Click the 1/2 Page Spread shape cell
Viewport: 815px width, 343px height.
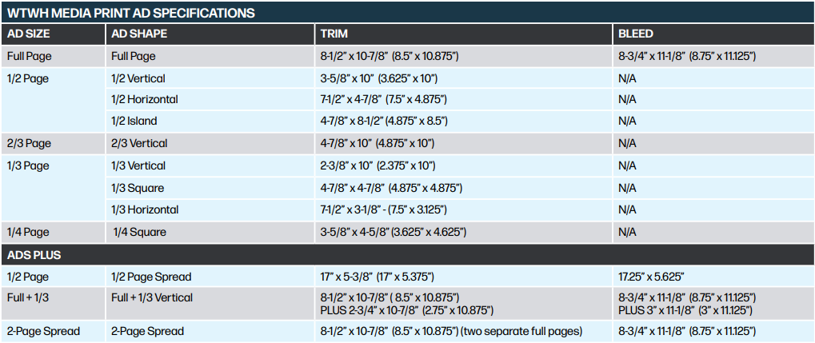click(151, 277)
